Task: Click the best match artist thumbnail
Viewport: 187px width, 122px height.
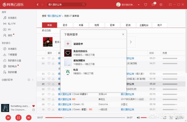Action: tap(48, 42)
